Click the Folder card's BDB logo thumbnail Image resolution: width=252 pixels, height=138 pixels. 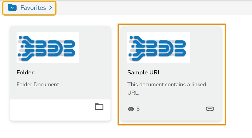(48, 47)
